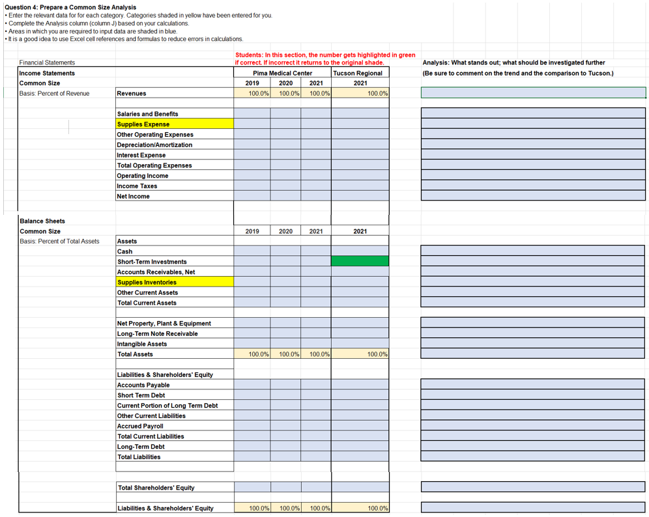Screen dimensions: 649x517
Task: Click Accounts Payable 2020 input cell
Action: click(285, 384)
